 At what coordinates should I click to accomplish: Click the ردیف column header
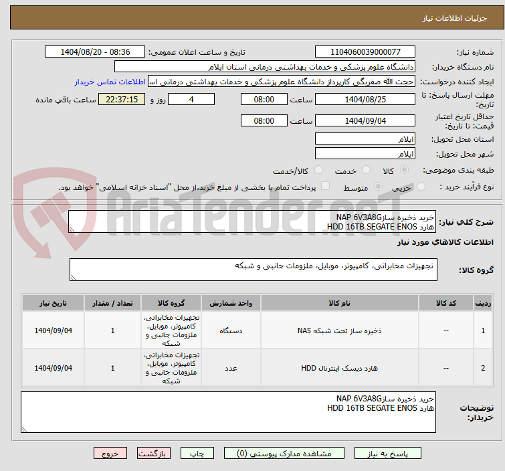pos(483,303)
